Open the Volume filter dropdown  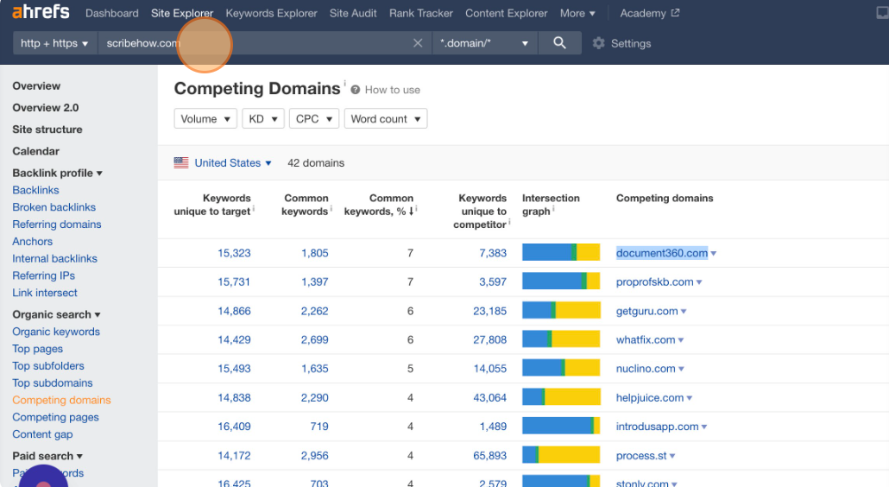(205, 118)
